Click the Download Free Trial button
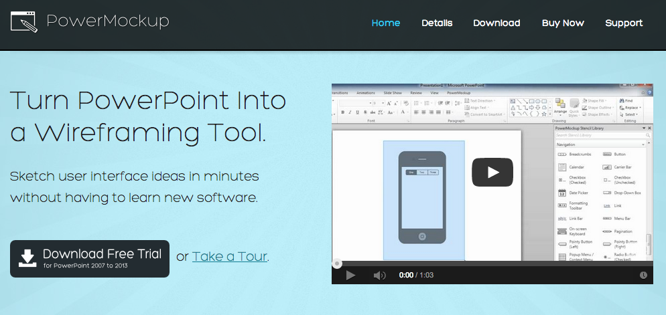This screenshot has width=666, height=315. (90, 258)
